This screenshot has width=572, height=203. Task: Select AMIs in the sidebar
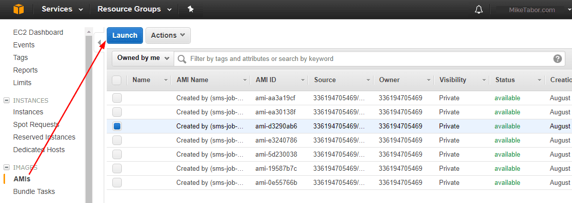22,179
